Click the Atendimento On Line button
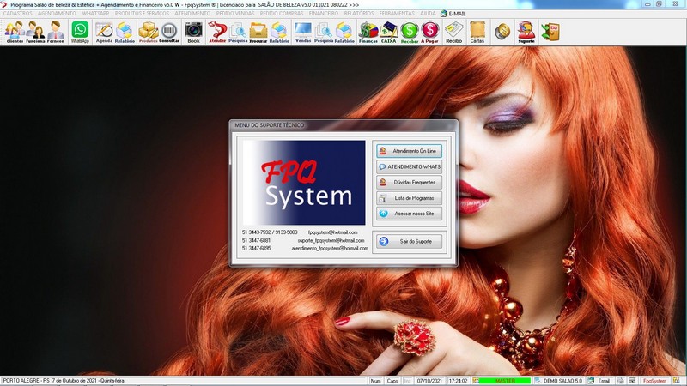 point(409,151)
